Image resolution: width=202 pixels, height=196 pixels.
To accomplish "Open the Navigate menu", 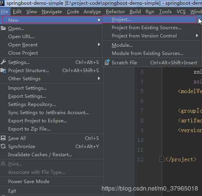I will [x=52, y=12].
